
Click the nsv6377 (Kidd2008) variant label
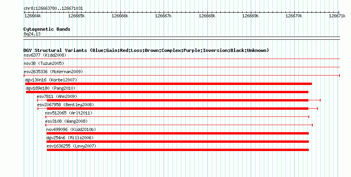click(x=45, y=55)
